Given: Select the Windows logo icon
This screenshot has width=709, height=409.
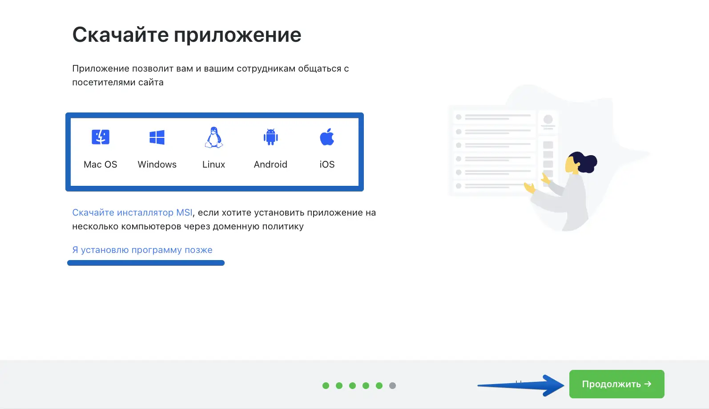Looking at the screenshot, I should [x=157, y=137].
